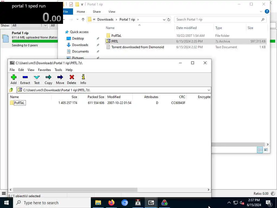Go up one folder level in 7-Zip
This screenshot has height=208, width=277.
(x=11, y=90)
